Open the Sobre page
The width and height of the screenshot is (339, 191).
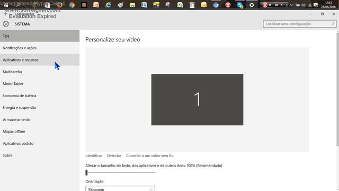pos(40,155)
